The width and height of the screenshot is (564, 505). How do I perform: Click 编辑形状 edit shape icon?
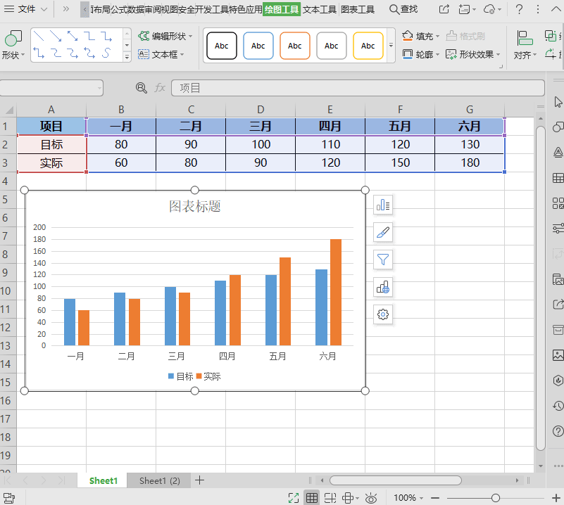tap(144, 36)
